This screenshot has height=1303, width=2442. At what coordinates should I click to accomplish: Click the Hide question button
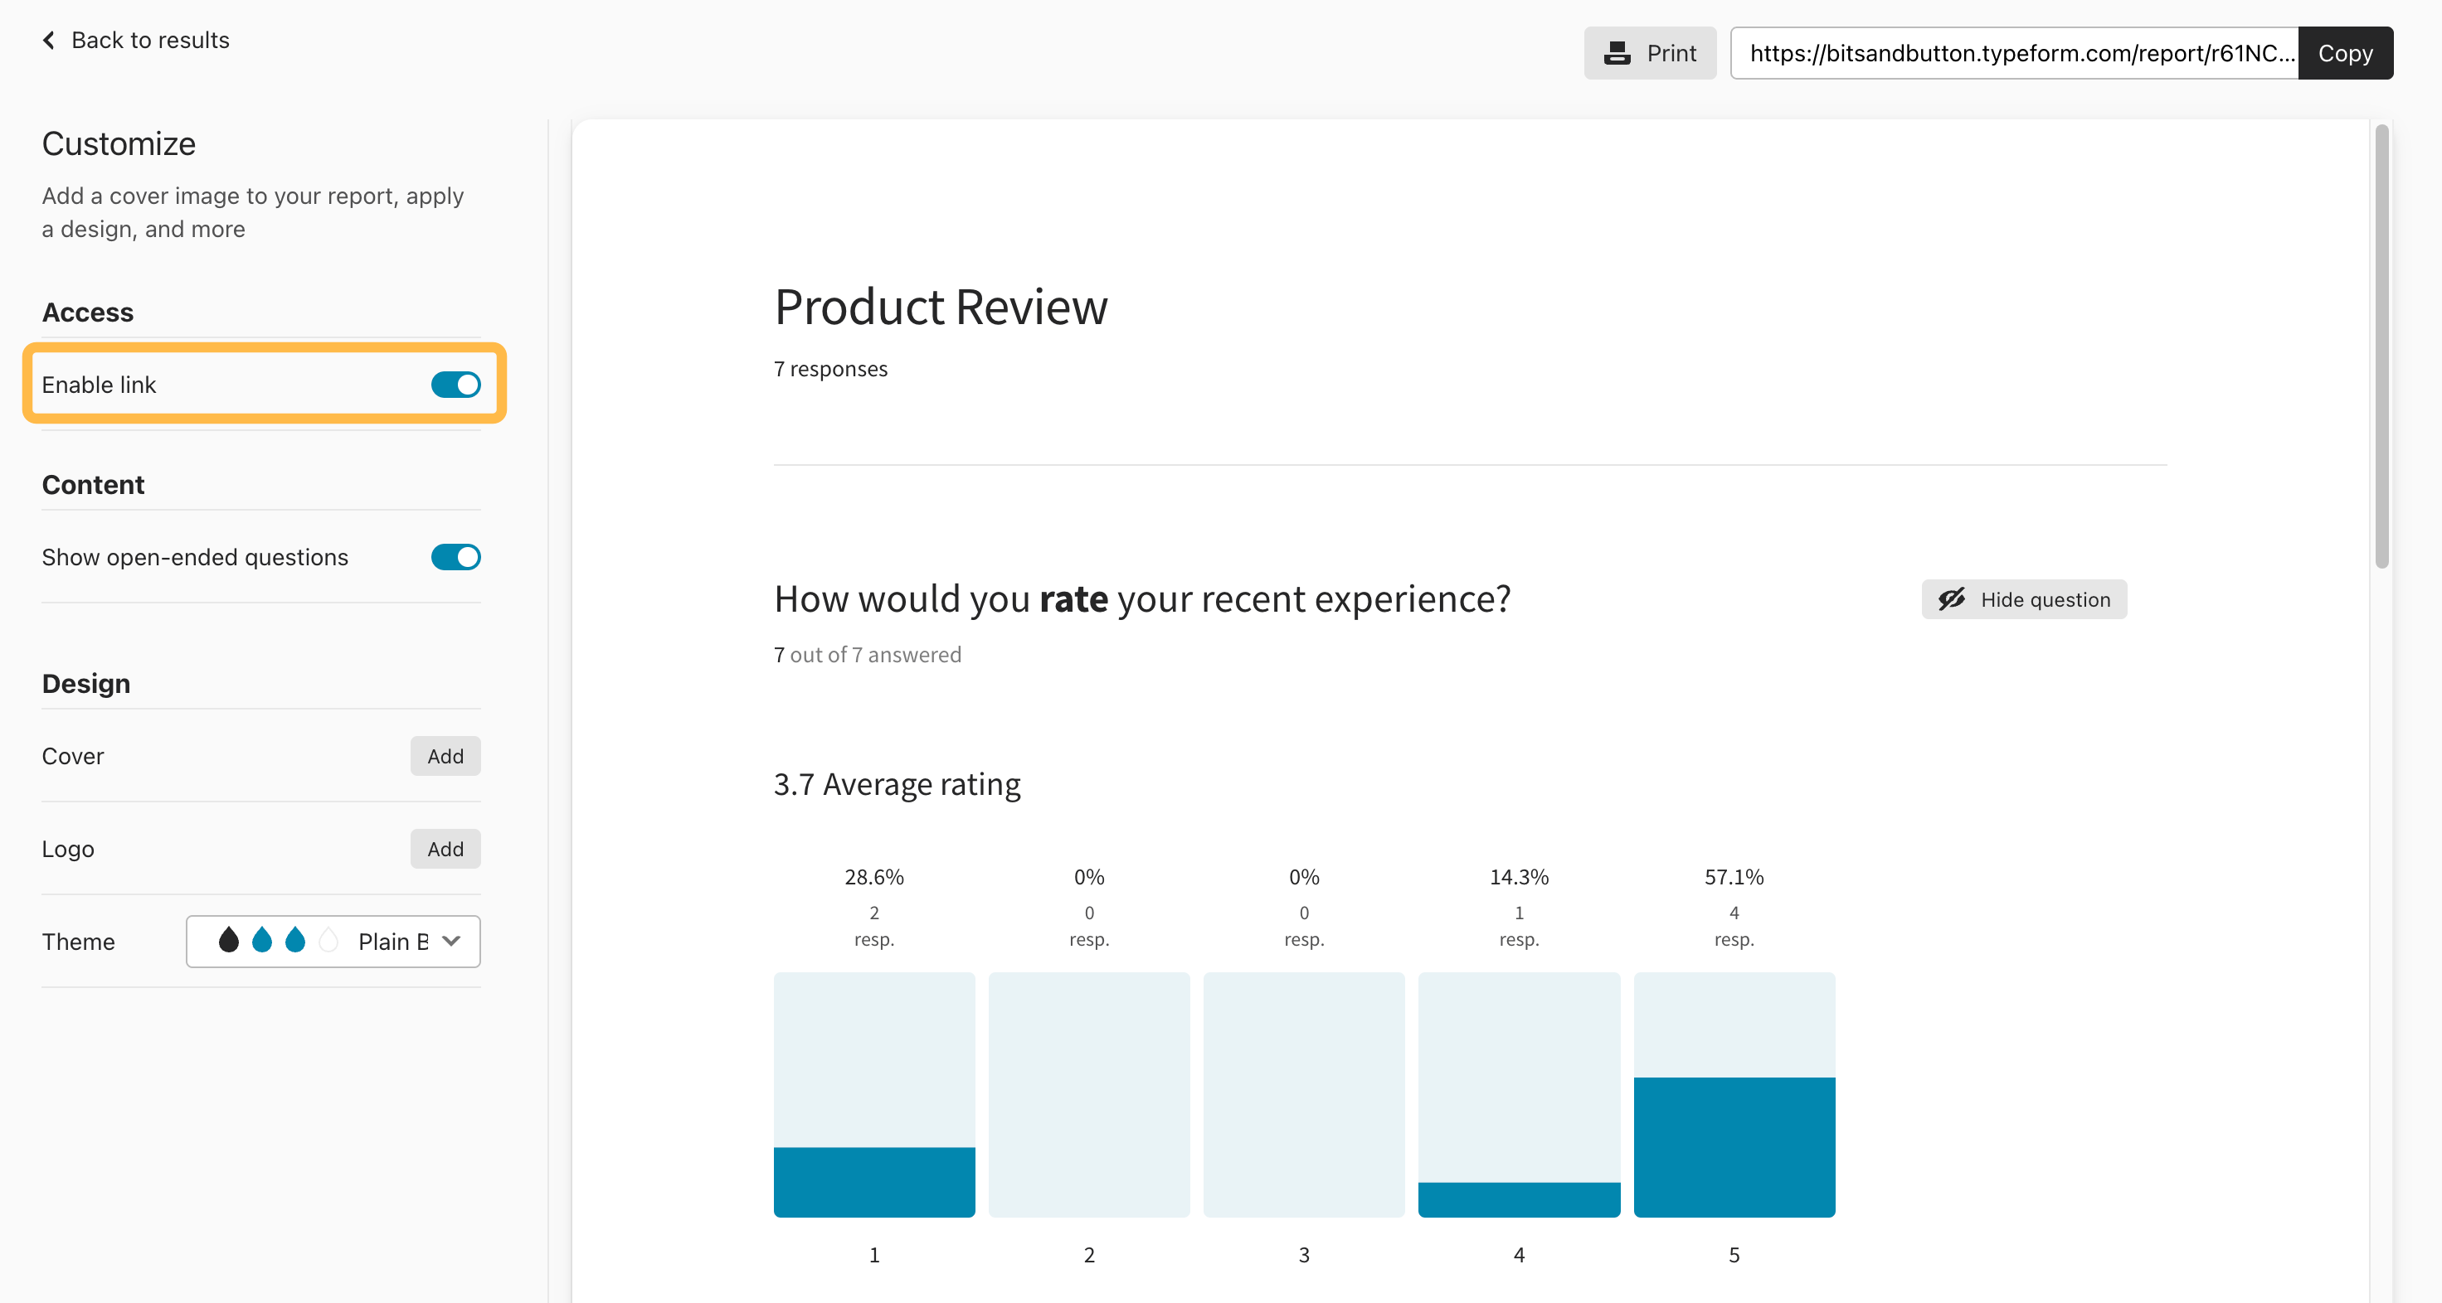[2024, 599]
